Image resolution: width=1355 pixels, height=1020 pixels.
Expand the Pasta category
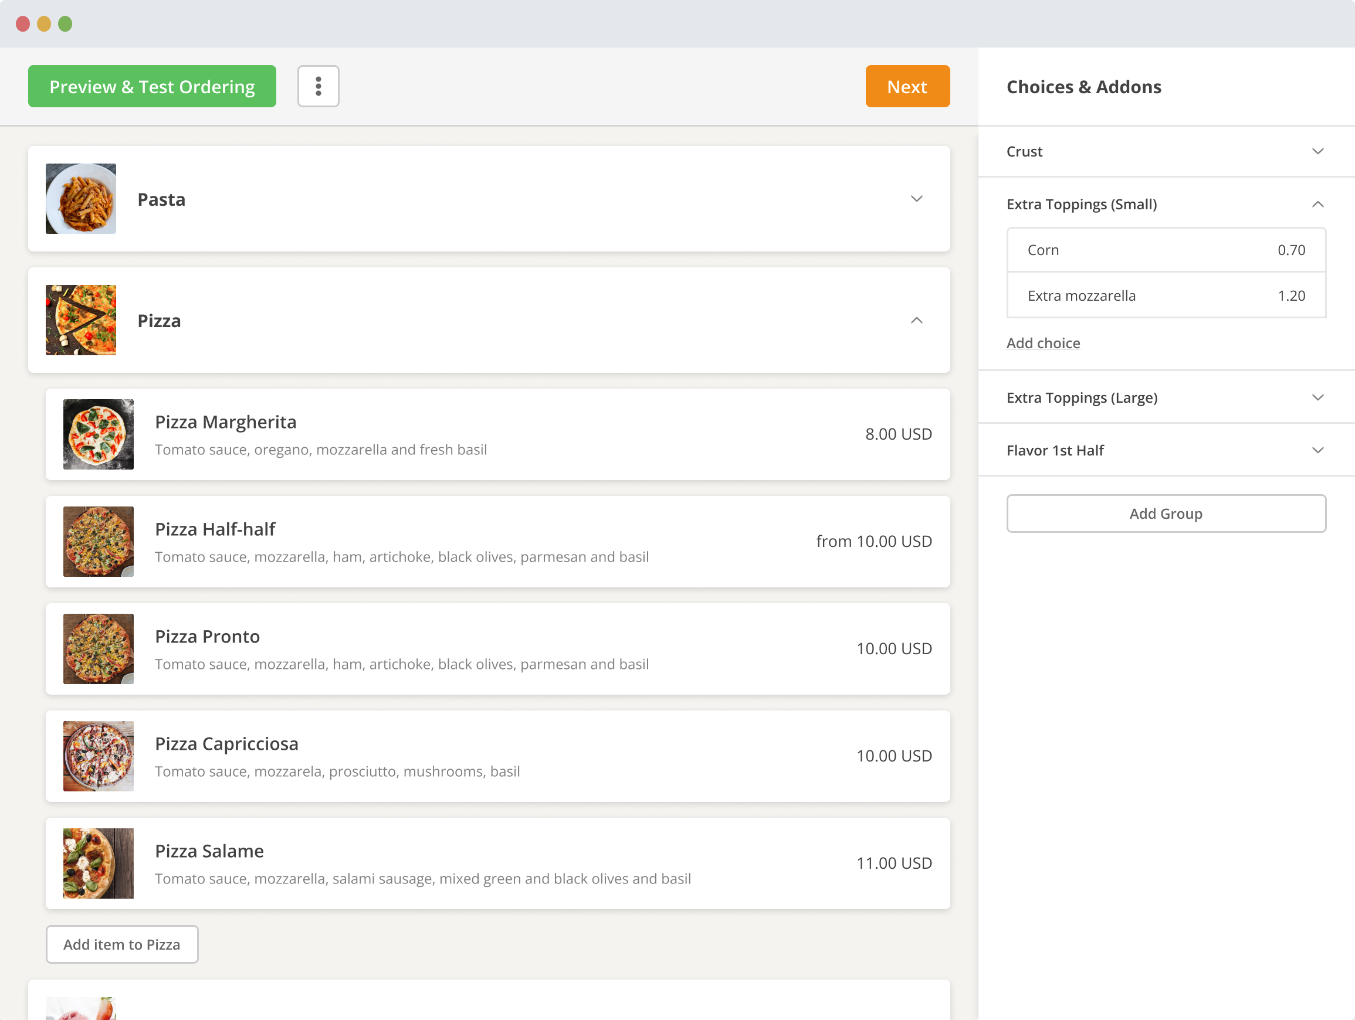(916, 198)
